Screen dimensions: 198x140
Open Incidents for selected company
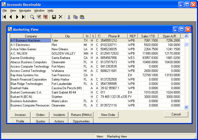[59, 115]
